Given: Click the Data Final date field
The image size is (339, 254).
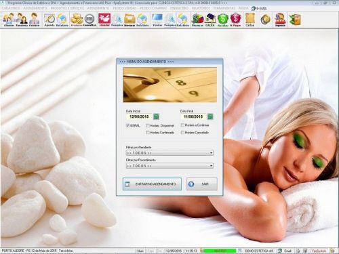Looking at the screenshot, I should click(193, 117).
